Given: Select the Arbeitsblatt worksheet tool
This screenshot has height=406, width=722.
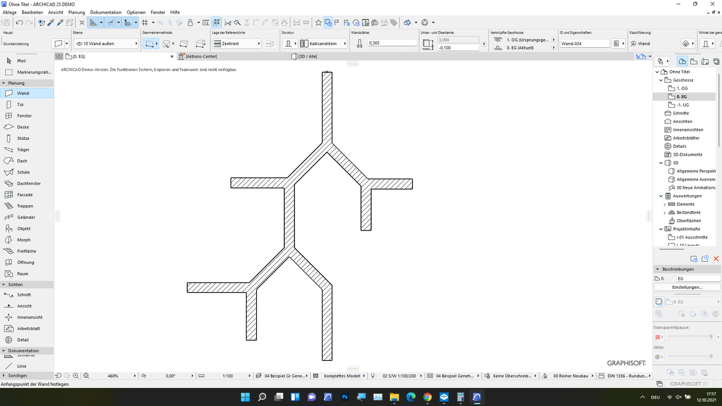Looking at the screenshot, I should click(27, 328).
